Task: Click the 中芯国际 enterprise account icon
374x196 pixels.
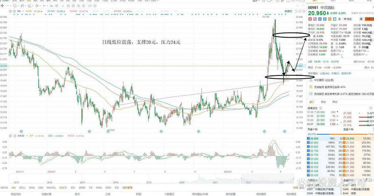Action: pos(311,80)
